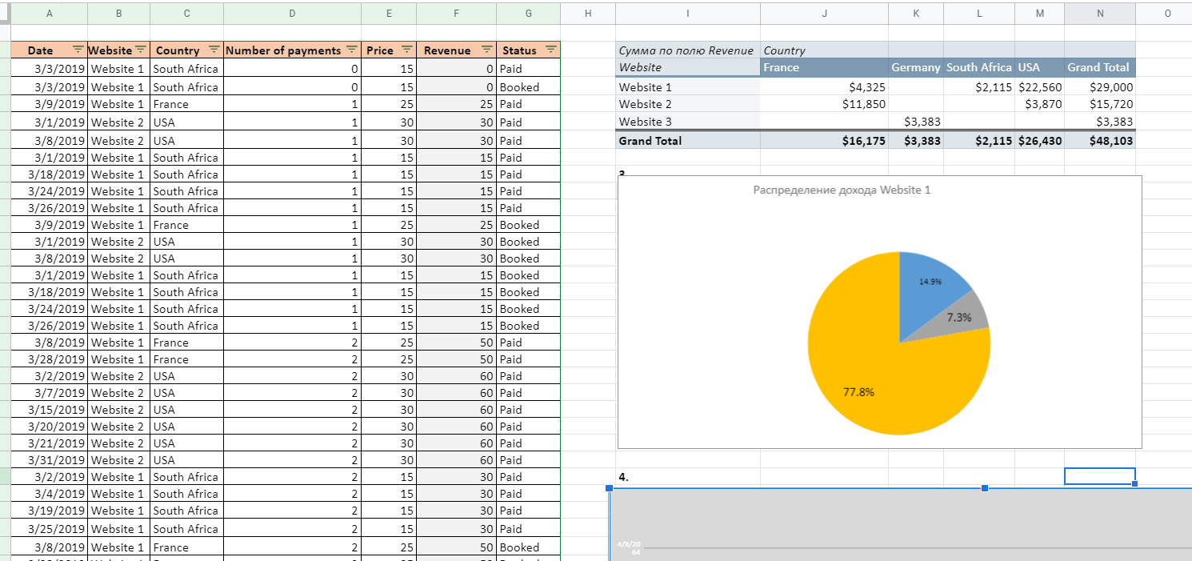Viewport: 1192px width, 561px height.
Task: Select column N header
Action: click(x=1100, y=13)
